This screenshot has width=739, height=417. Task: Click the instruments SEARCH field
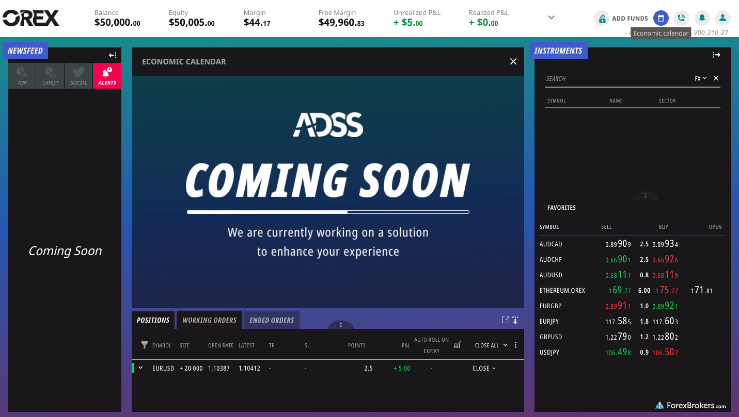click(x=617, y=79)
